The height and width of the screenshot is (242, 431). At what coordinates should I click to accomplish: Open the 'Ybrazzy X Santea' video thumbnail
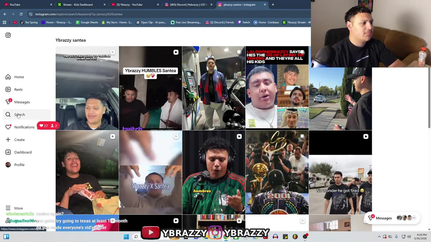(x=150, y=172)
